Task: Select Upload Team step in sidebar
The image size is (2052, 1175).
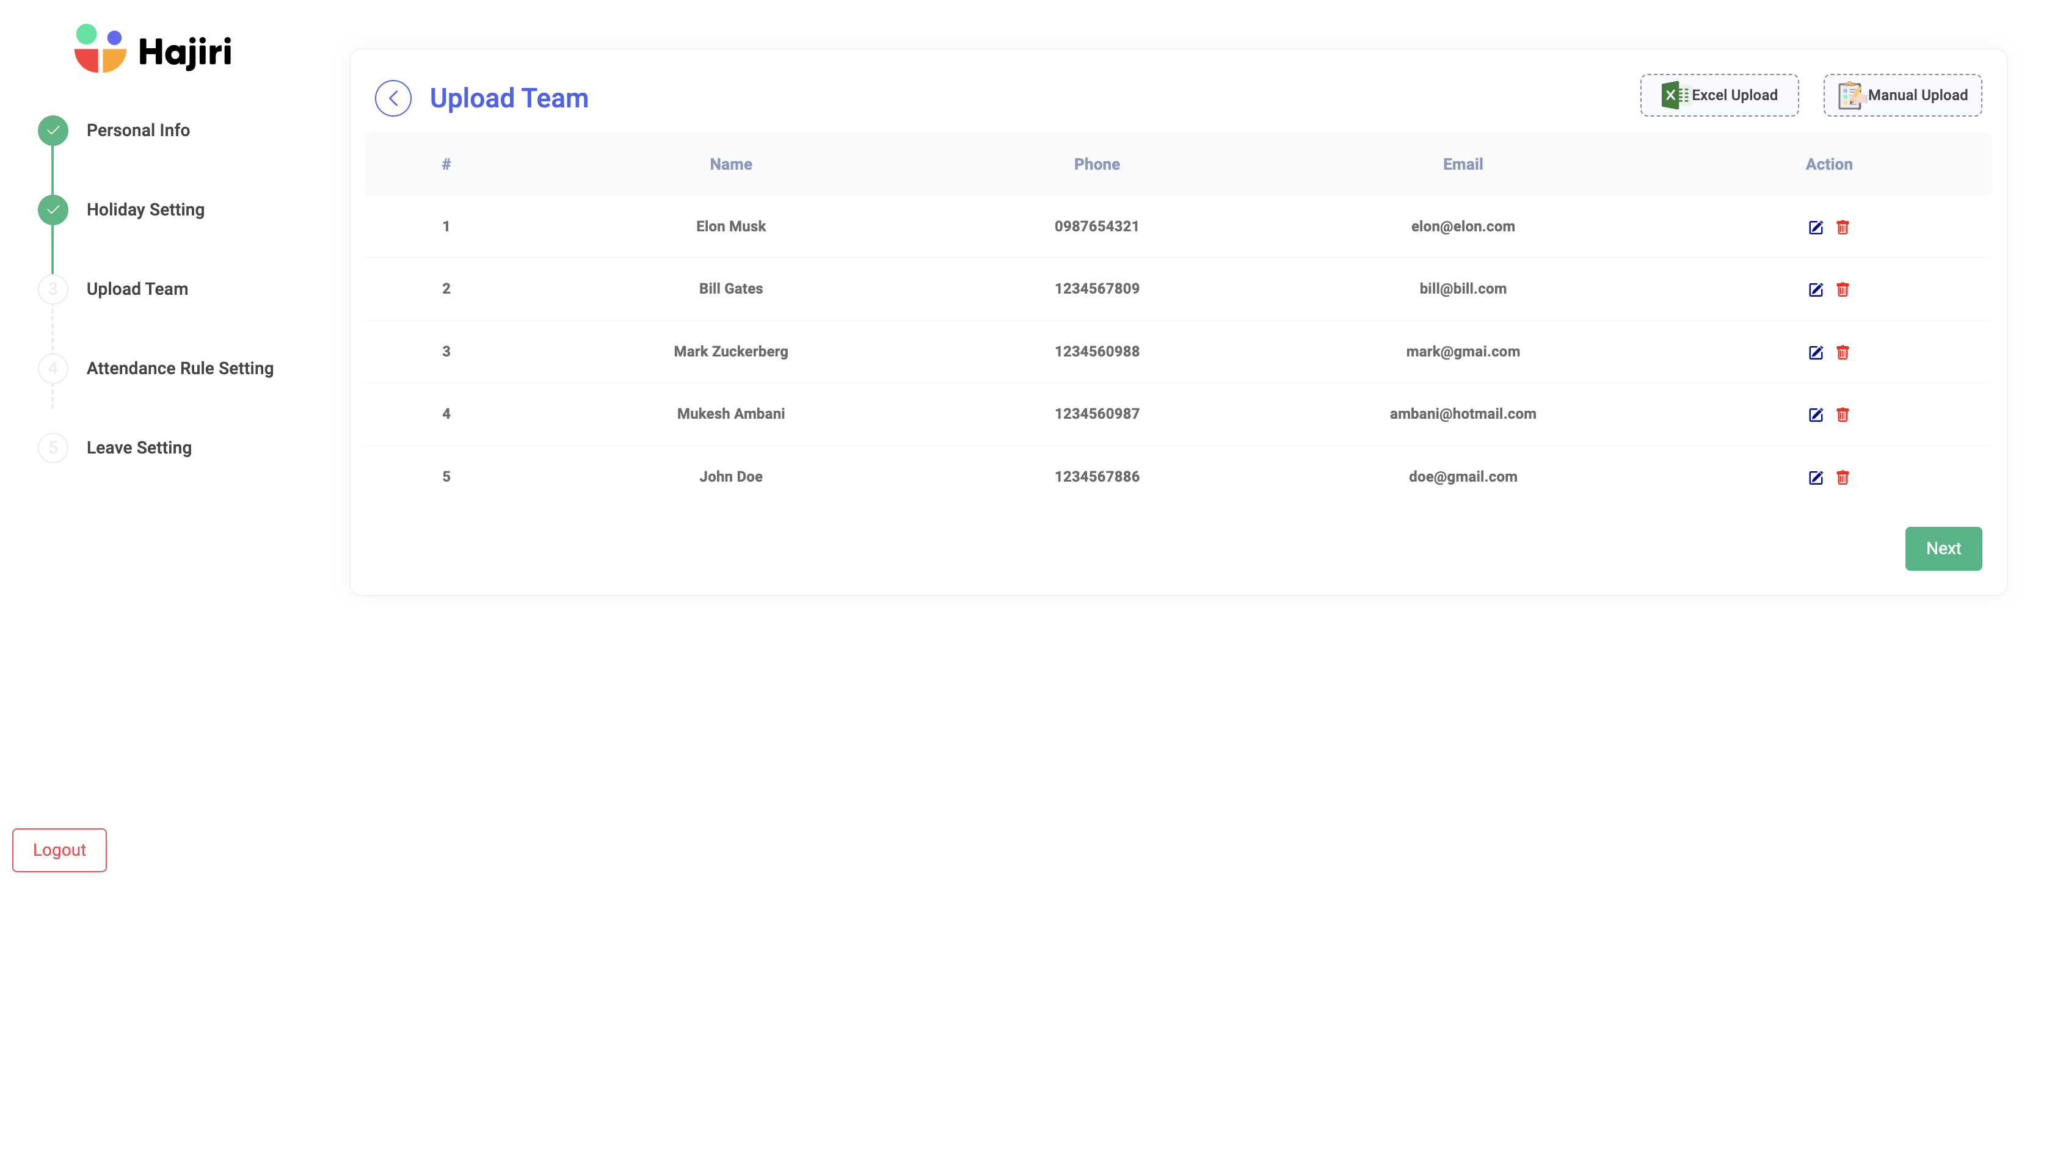Action: pos(137,289)
